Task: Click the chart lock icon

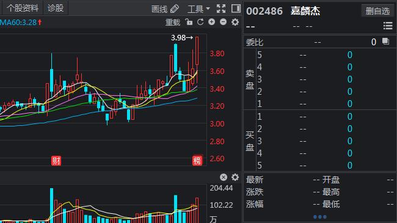Action: (189, 22)
